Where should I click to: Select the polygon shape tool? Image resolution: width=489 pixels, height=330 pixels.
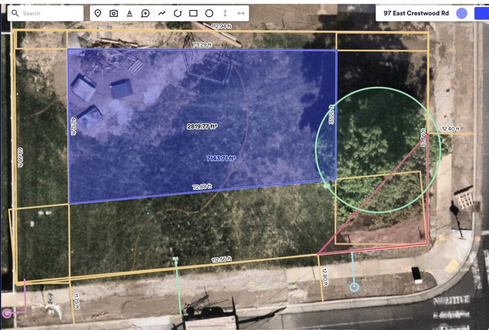point(177,13)
